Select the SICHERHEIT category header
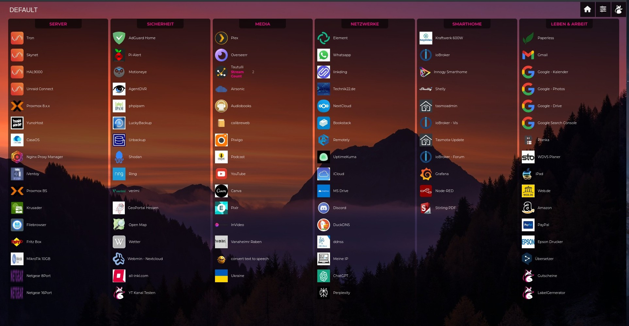 tap(160, 24)
